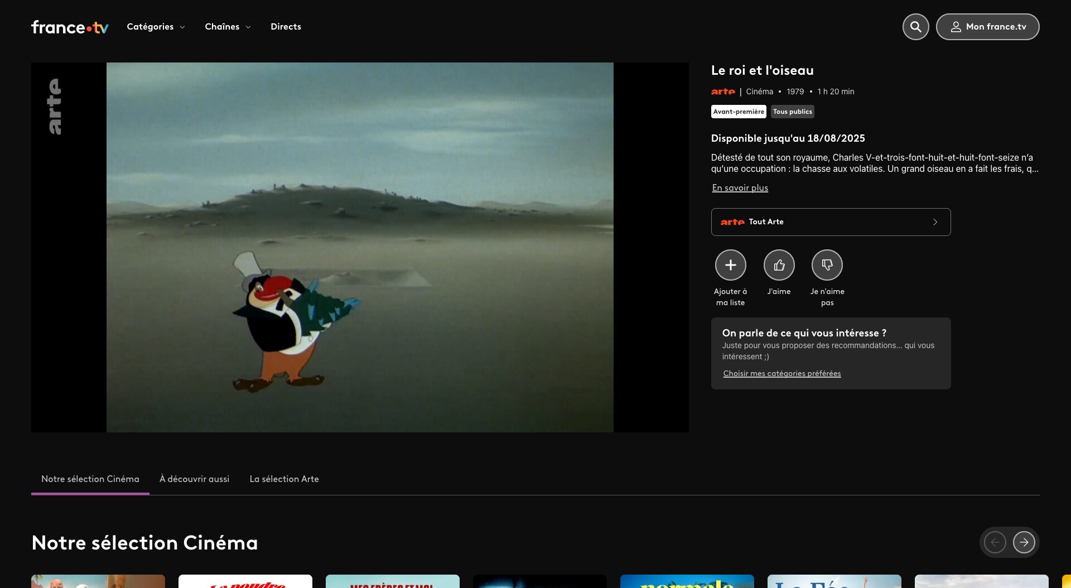
Task: Click the Arte watermark logo on the video
Action: click(54, 106)
